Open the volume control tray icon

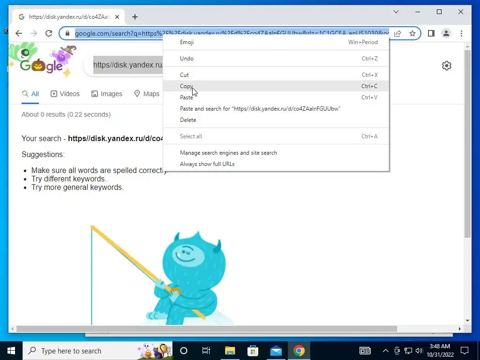(x=419, y=351)
